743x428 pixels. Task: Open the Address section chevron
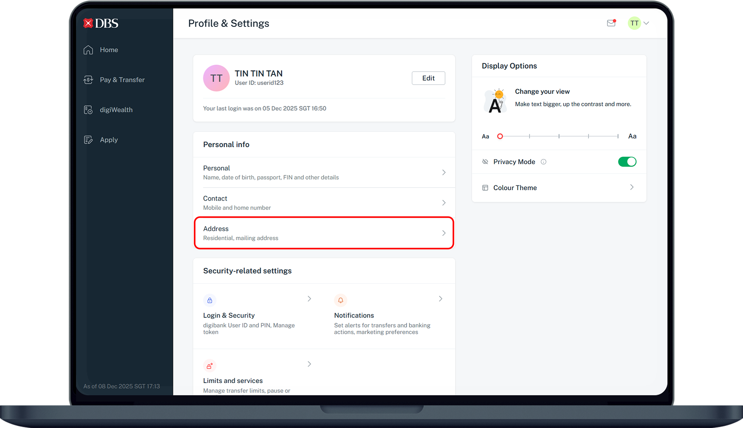tap(444, 233)
